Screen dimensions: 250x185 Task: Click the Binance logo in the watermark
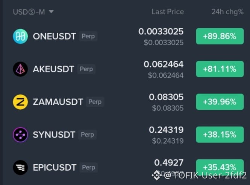156,175
